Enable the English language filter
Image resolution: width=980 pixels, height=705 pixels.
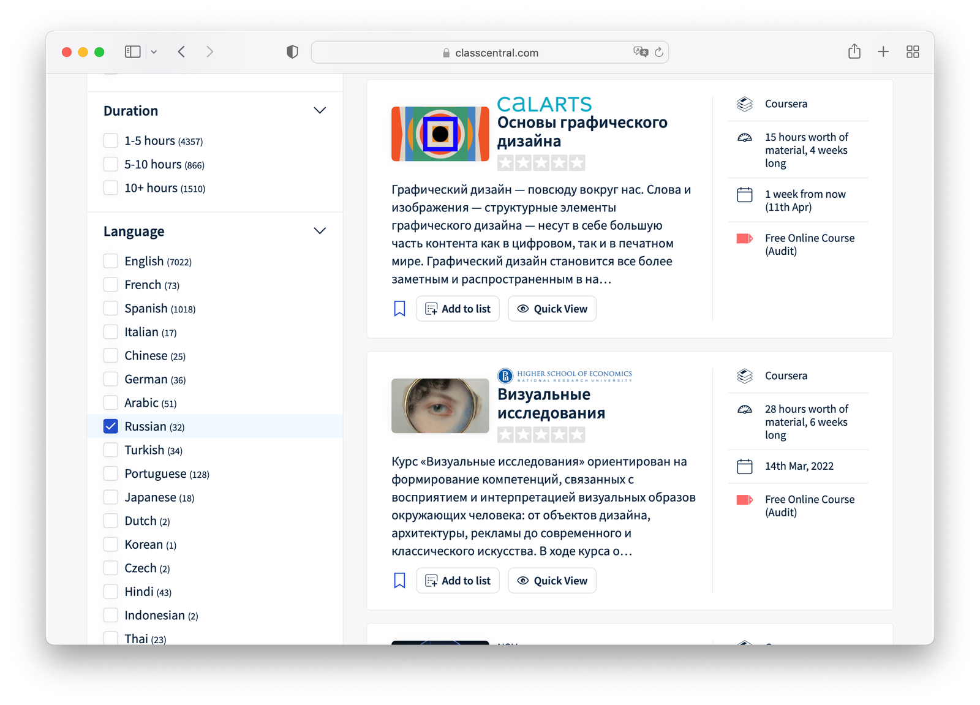[x=111, y=261]
